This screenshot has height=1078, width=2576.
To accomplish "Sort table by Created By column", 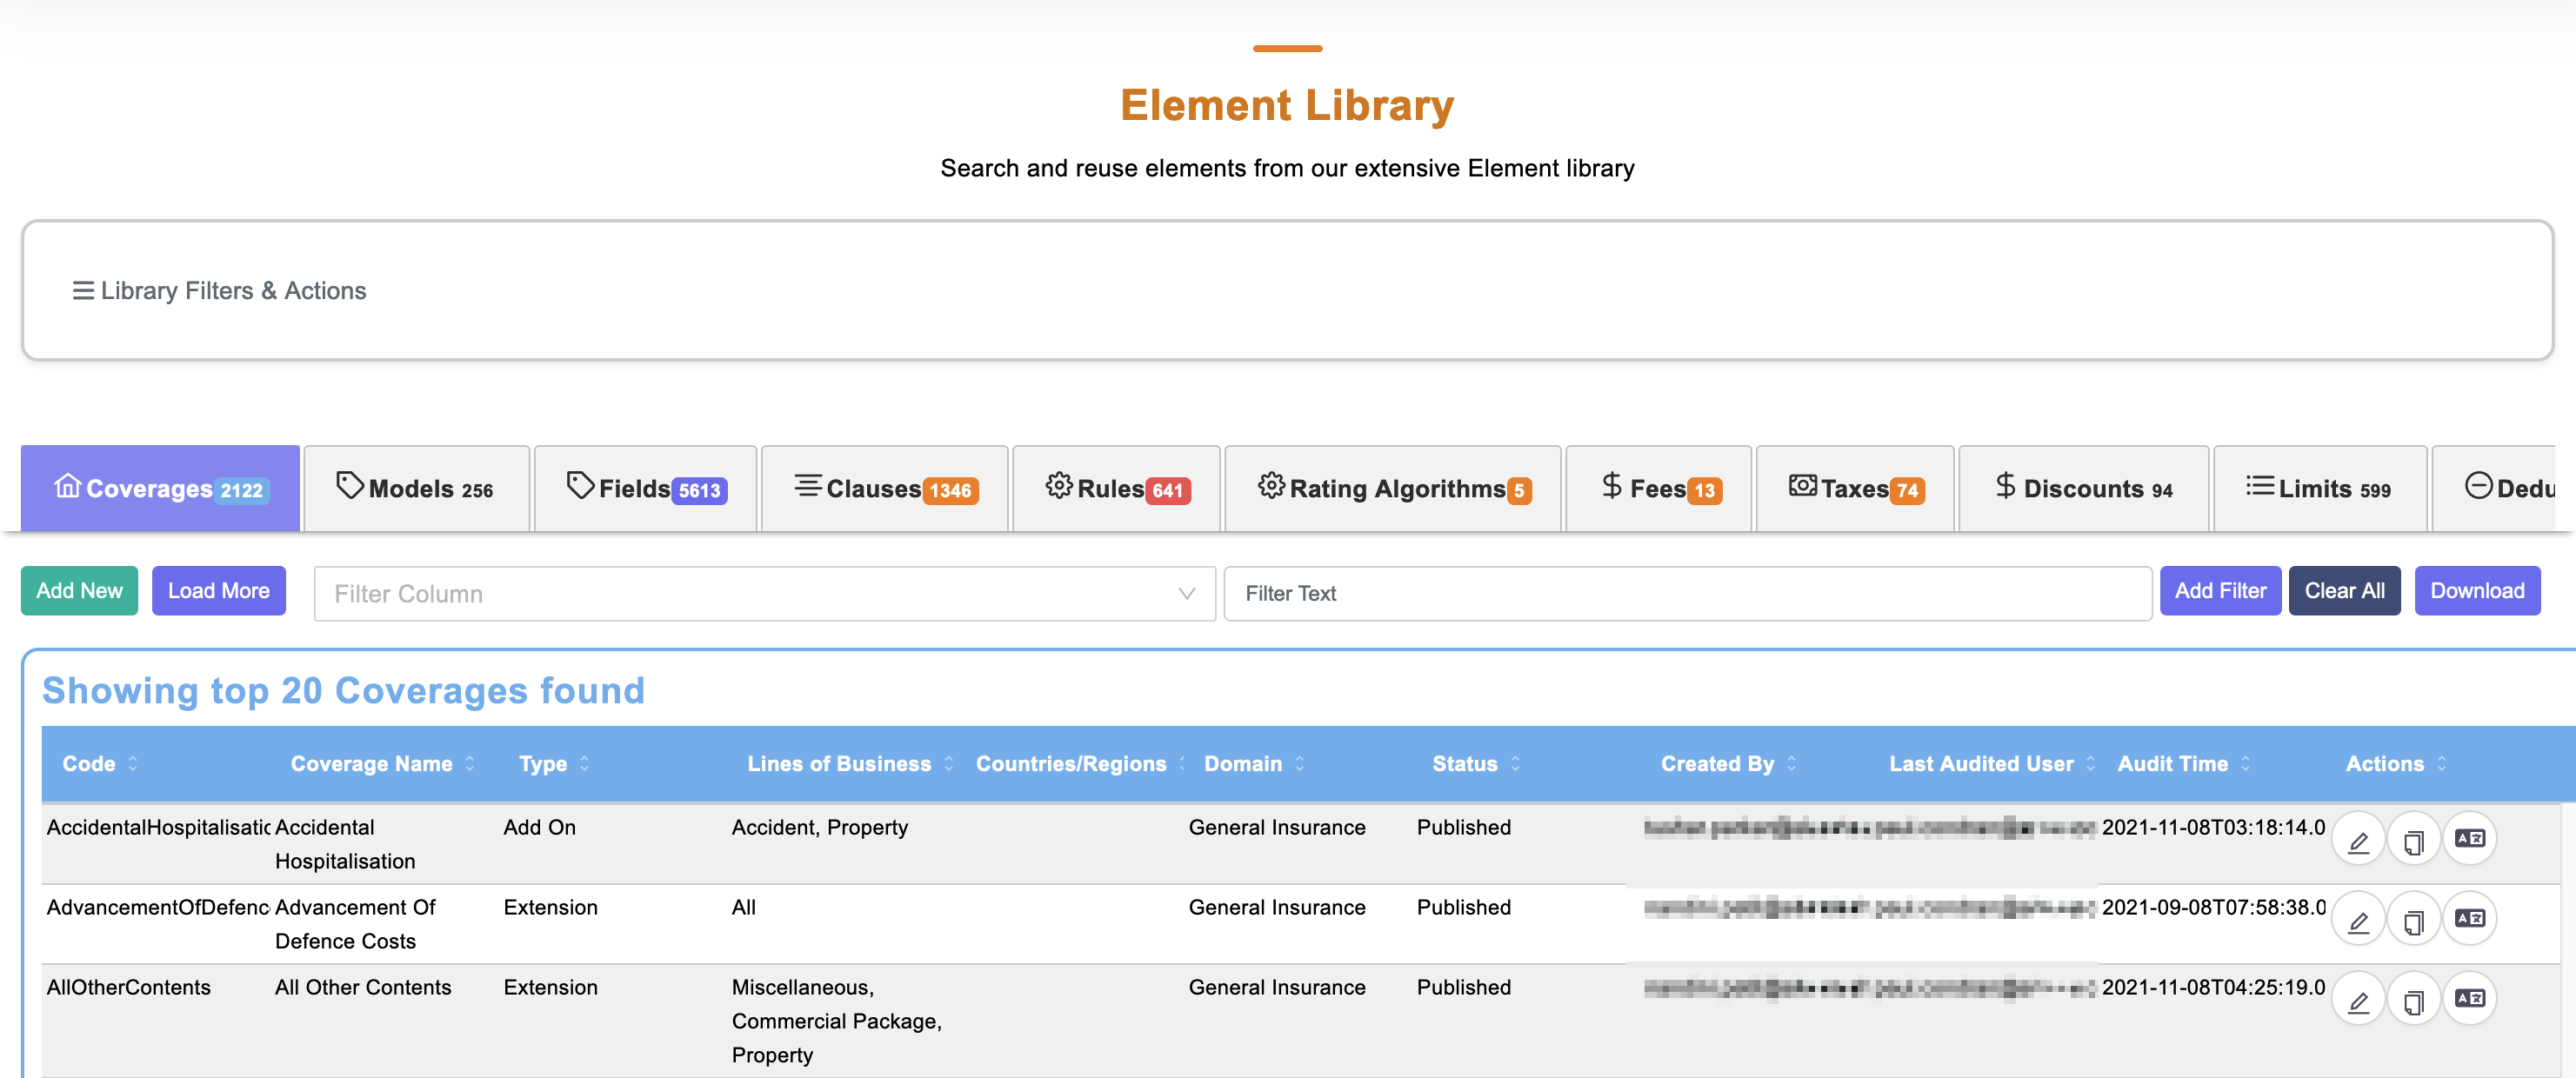I will (x=1791, y=764).
